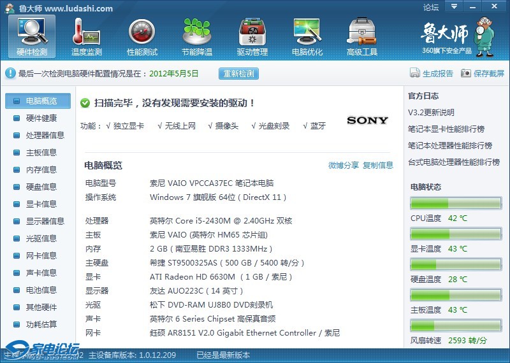The image size is (510, 363).
Task: Click the 希捷 ST9500325AS hard disk text
Action: point(227,262)
